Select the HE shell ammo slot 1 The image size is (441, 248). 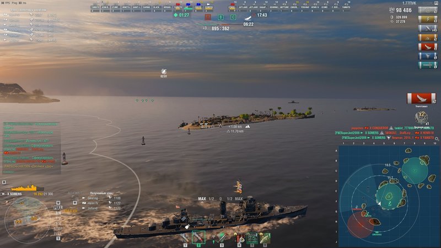point(185,238)
